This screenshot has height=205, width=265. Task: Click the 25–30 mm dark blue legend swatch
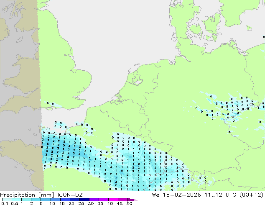pyautogui.click(x=84, y=200)
